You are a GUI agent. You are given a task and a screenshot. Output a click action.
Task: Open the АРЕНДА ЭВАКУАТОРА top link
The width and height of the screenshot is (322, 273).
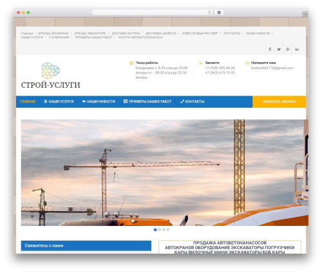click(90, 34)
